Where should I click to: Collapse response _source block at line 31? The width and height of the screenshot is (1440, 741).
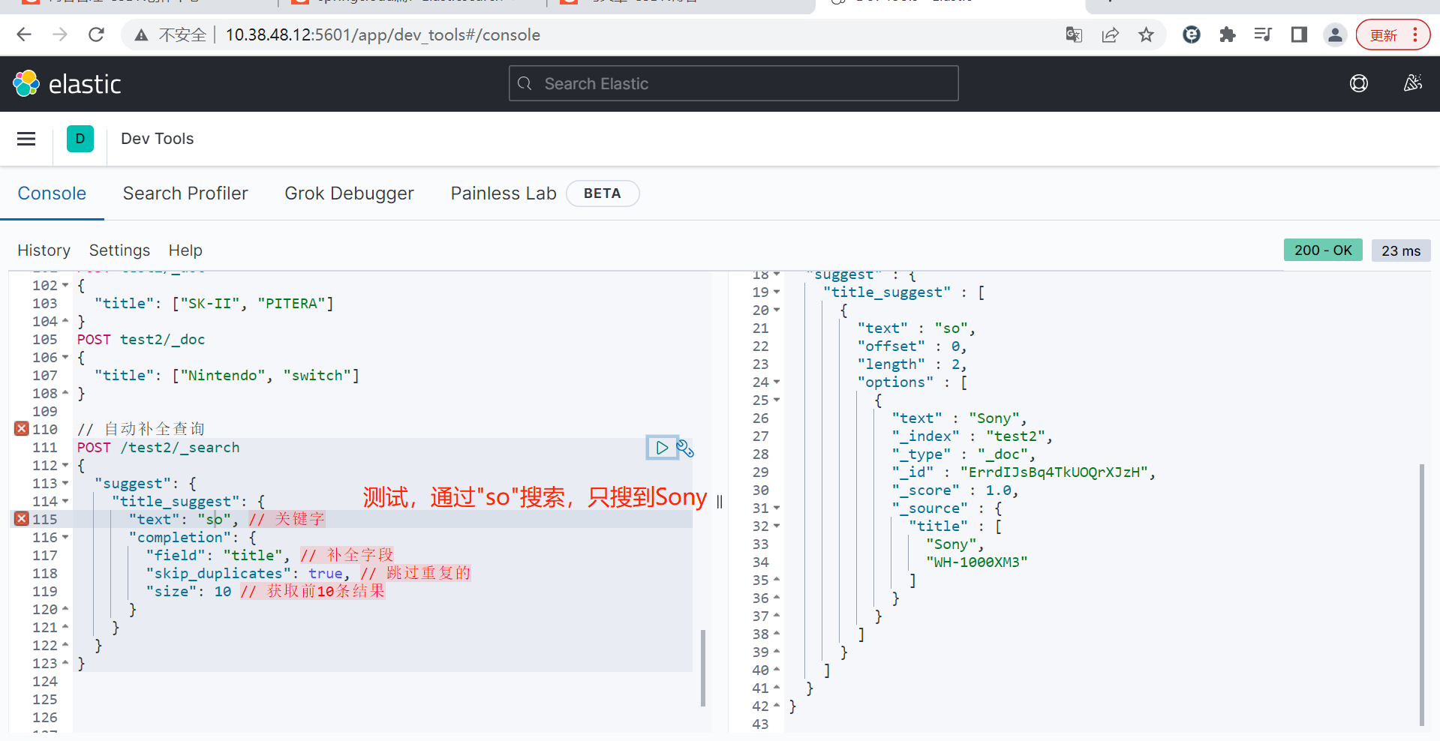point(777,508)
